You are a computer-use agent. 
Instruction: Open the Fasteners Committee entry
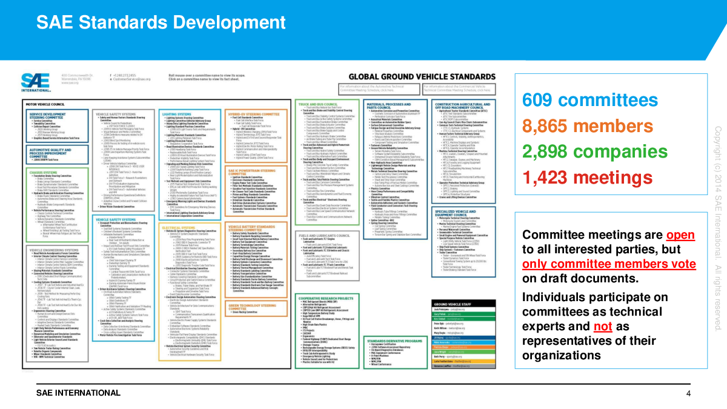pos(382,144)
